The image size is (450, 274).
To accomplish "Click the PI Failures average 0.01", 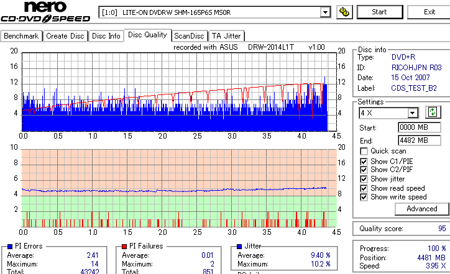I will 208,255.
